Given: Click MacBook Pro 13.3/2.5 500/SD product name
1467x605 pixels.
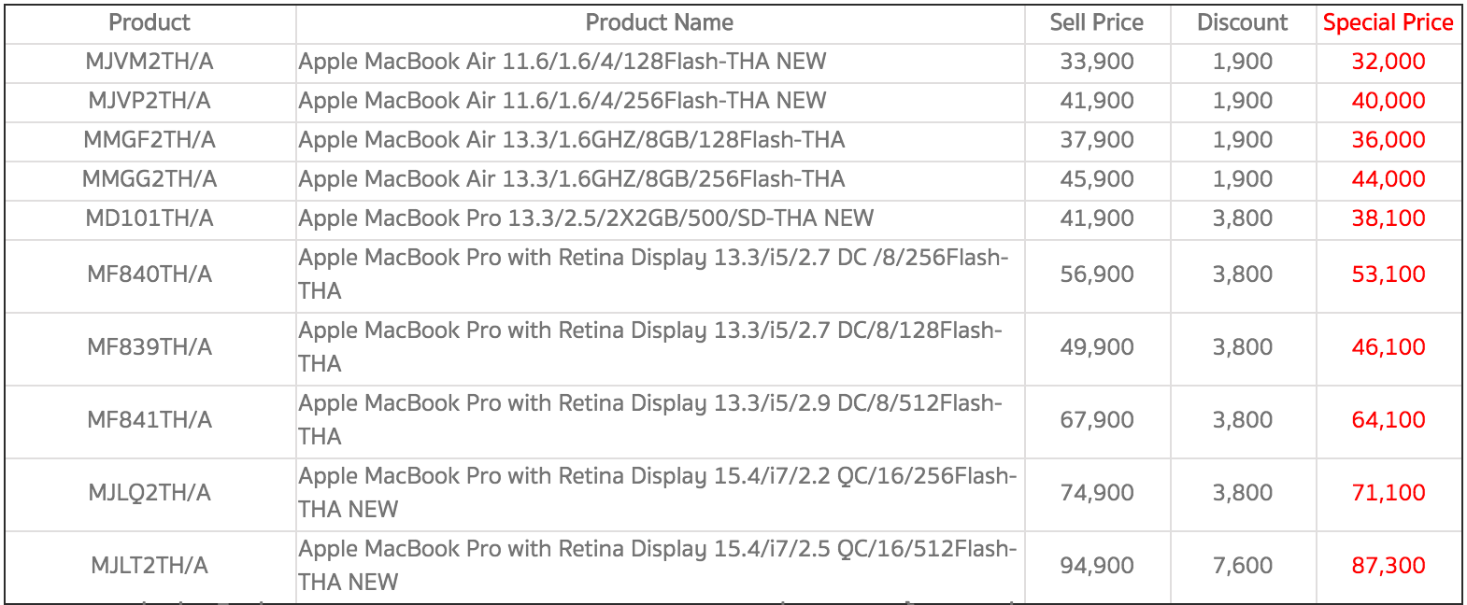Looking at the screenshot, I should (586, 218).
